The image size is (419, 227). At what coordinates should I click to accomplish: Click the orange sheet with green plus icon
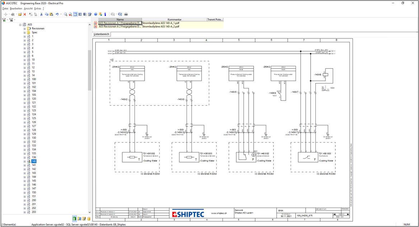(x=100, y=14)
